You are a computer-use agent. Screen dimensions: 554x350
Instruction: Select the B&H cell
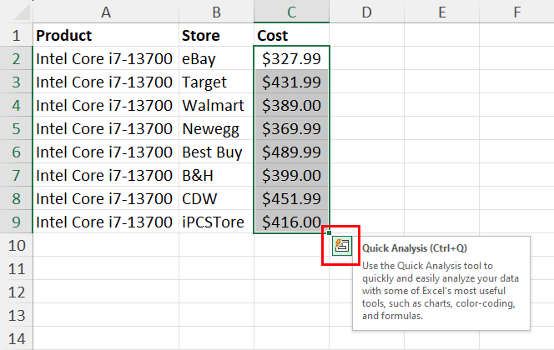[216, 175]
